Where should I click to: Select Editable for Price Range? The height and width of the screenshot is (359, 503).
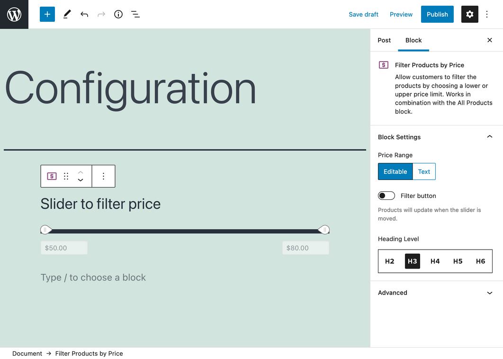[395, 171]
